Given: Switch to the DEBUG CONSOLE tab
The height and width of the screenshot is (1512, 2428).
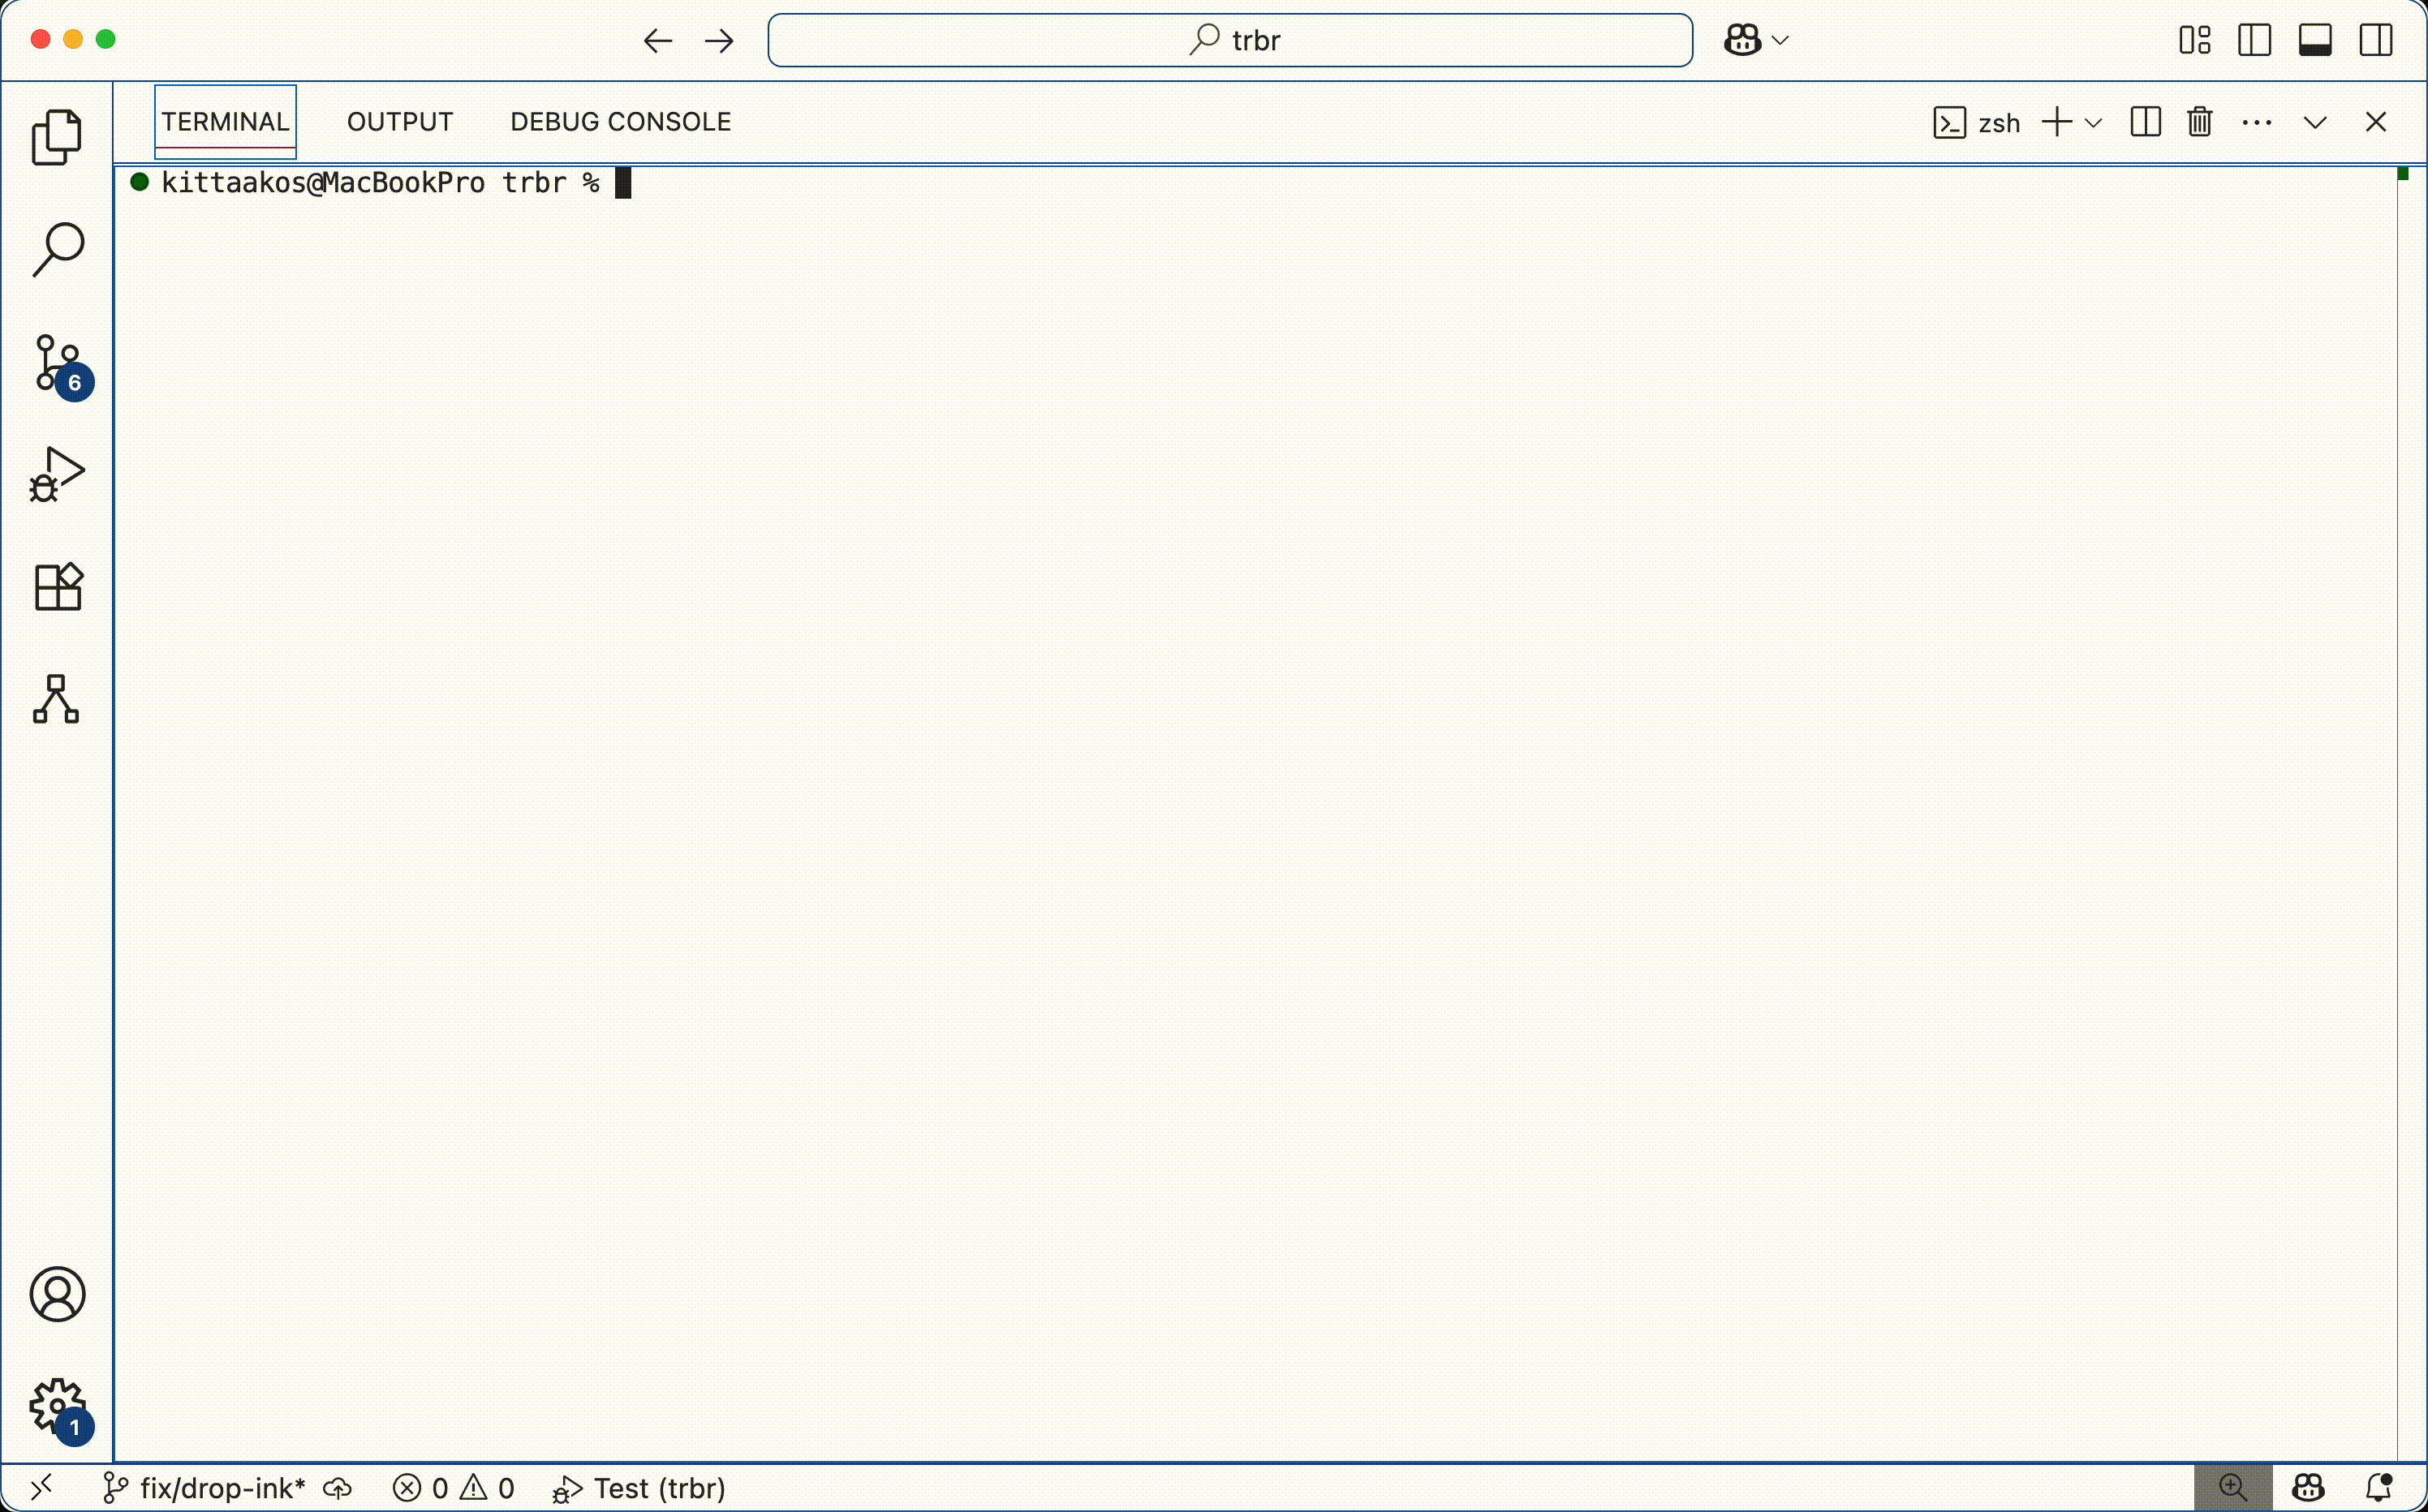Looking at the screenshot, I should 620,122.
